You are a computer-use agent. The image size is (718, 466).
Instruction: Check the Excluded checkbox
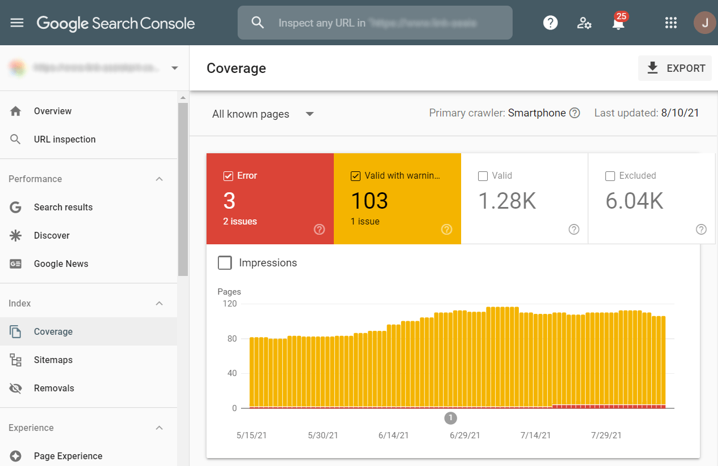point(610,176)
